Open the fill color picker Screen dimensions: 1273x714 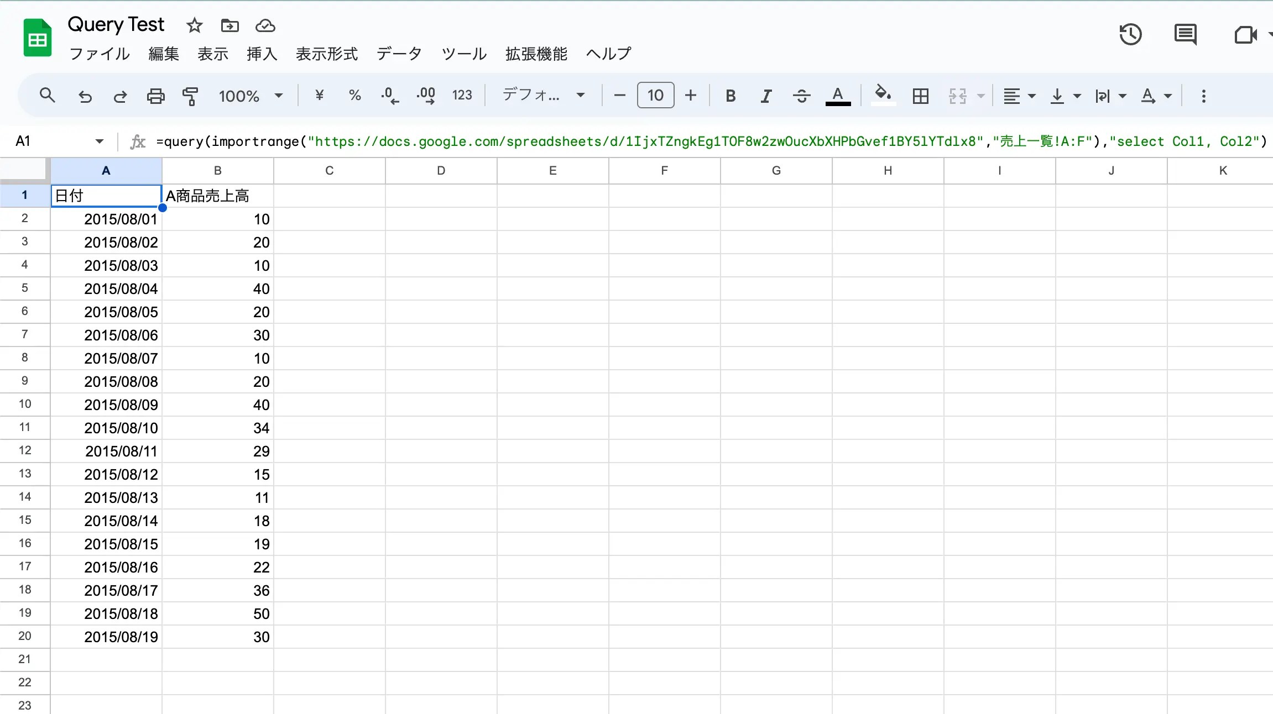tap(883, 95)
